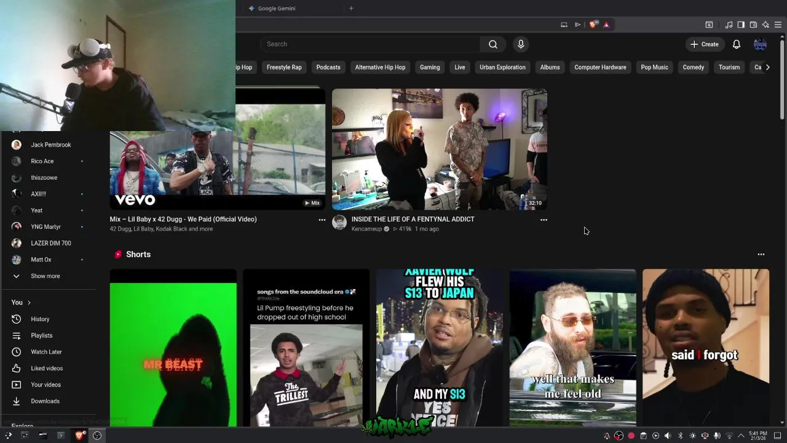The height and width of the screenshot is (443, 787).
Task: Expand subscriptions with Show more
Action: 49,276
